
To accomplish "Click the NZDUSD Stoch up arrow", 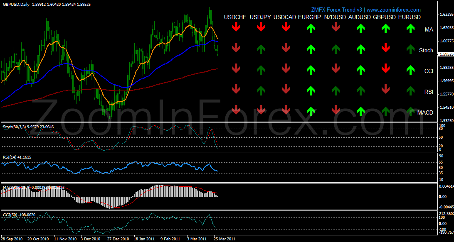I will pyautogui.click(x=336, y=49).
